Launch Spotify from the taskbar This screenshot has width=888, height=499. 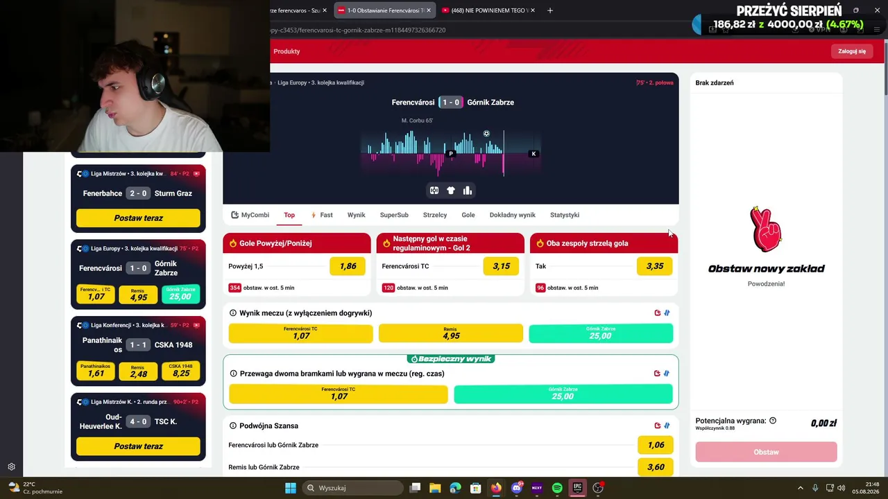557,488
